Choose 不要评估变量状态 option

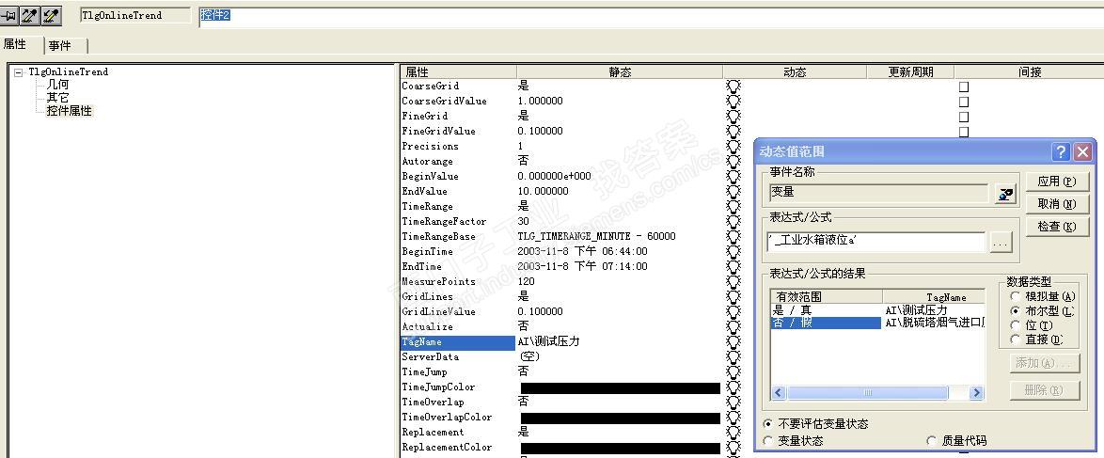click(769, 424)
